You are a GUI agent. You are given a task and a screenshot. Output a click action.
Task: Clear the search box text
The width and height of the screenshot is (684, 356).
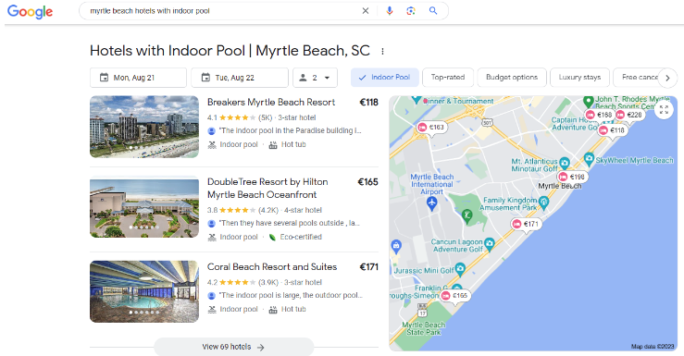coord(366,11)
